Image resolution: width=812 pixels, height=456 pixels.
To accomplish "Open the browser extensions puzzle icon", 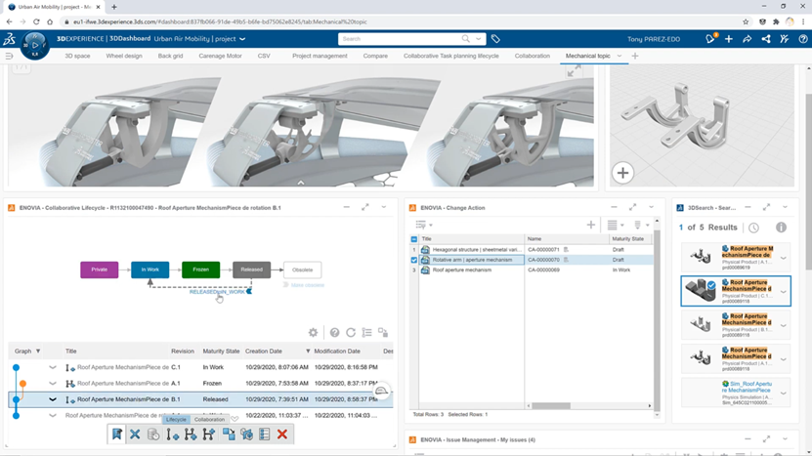I will [776, 21].
